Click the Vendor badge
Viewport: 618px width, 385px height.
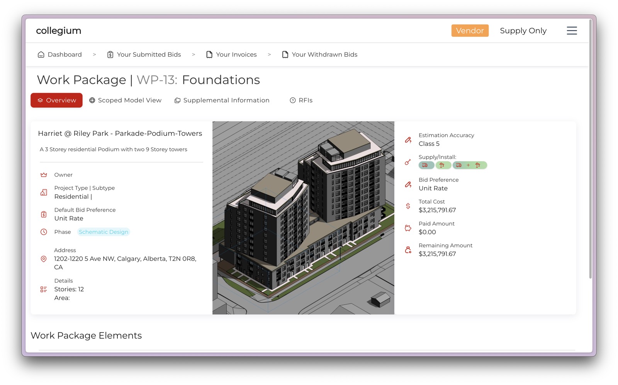(470, 31)
